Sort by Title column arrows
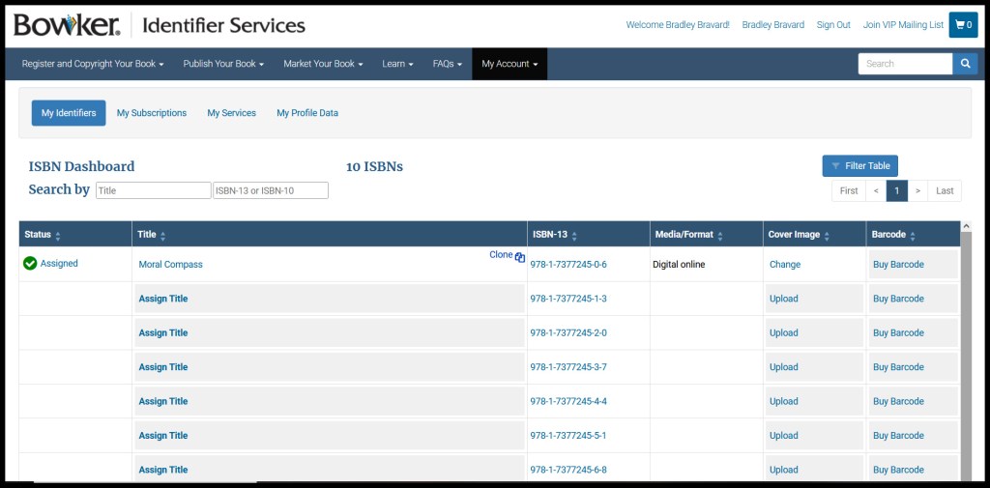Viewport: 990px width, 488px height. coord(162,235)
